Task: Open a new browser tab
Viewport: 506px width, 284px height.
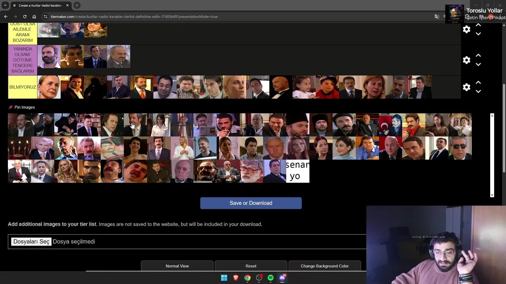Action: coord(77,5)
